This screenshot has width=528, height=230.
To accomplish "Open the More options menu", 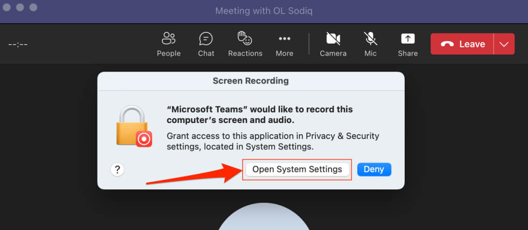I will [284, 44].
